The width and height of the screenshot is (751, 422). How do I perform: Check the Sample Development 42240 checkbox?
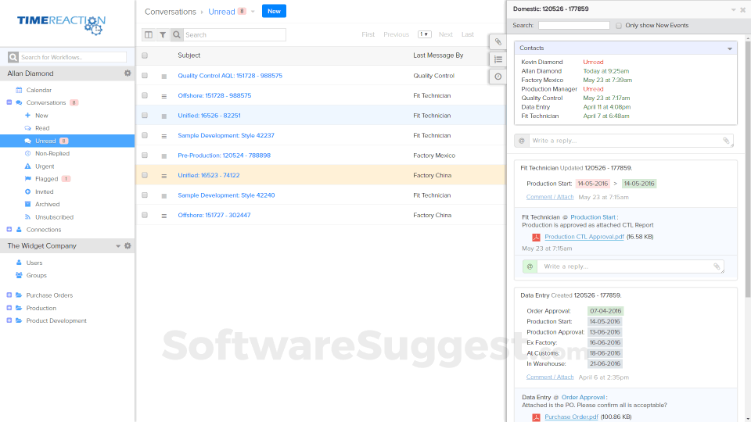coord(145,195)
